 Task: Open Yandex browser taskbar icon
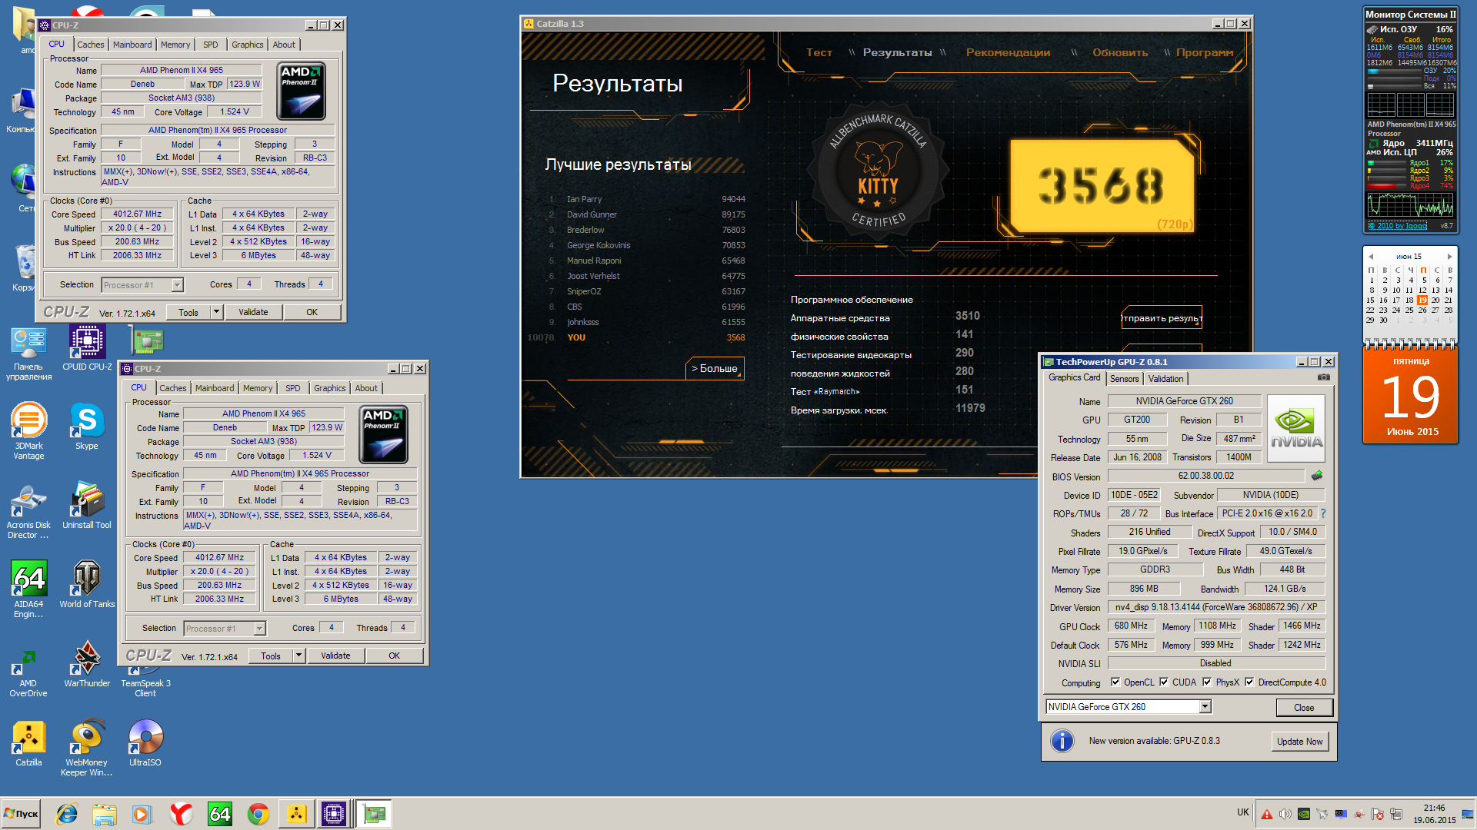point(181,814)
